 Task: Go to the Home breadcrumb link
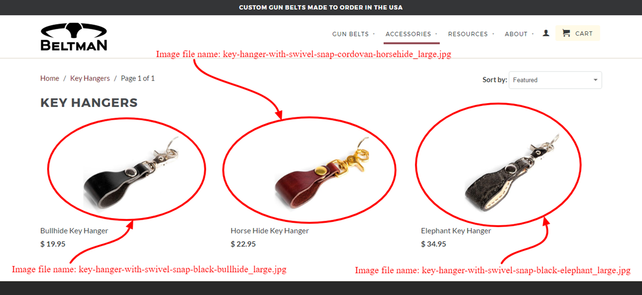point(50,79)
